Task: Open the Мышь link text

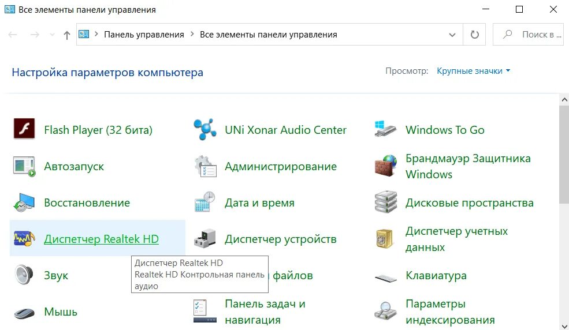Action: point(61,312)
